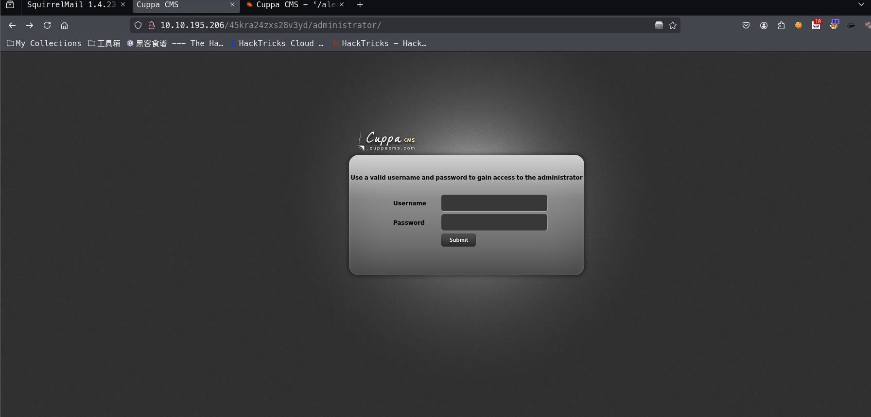Close the active Cuppa CMS tab
Image resolution: width=871 pixels, height=417 pixels.
coord(232,4)
